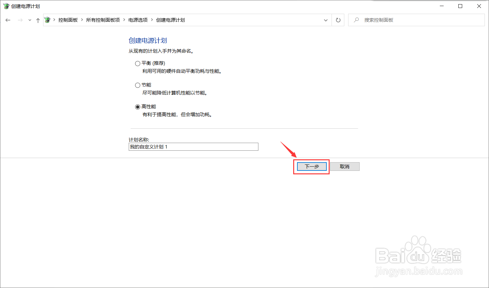Click the back navigation arrow
Viewport: 489px width, 288px height.
(8, 20)
